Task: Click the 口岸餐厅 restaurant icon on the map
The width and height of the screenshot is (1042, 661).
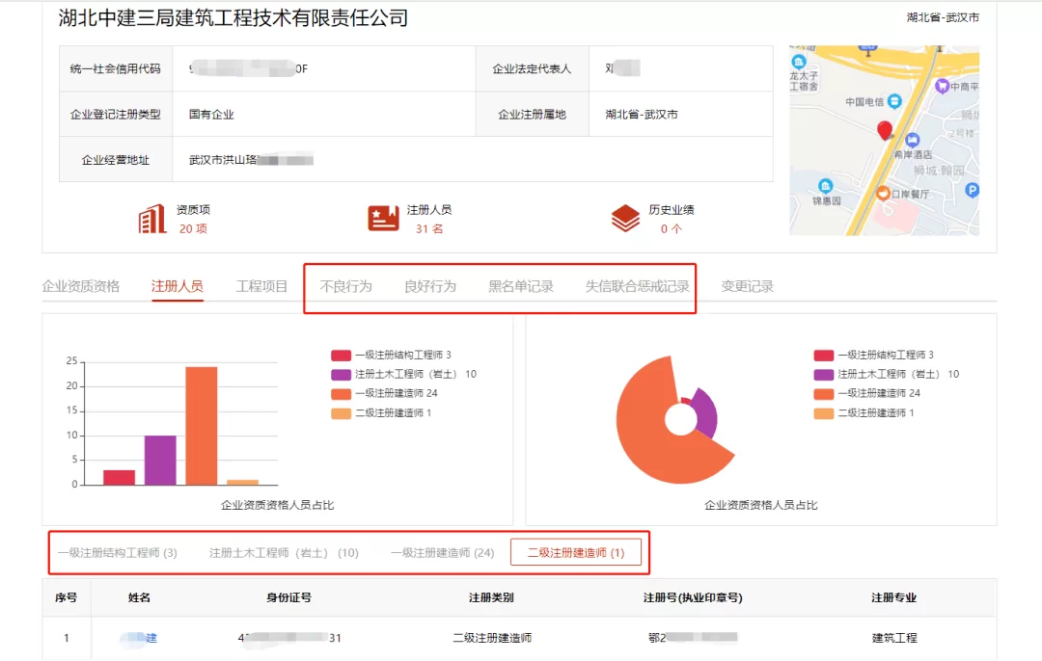Action: pos(882,194)
